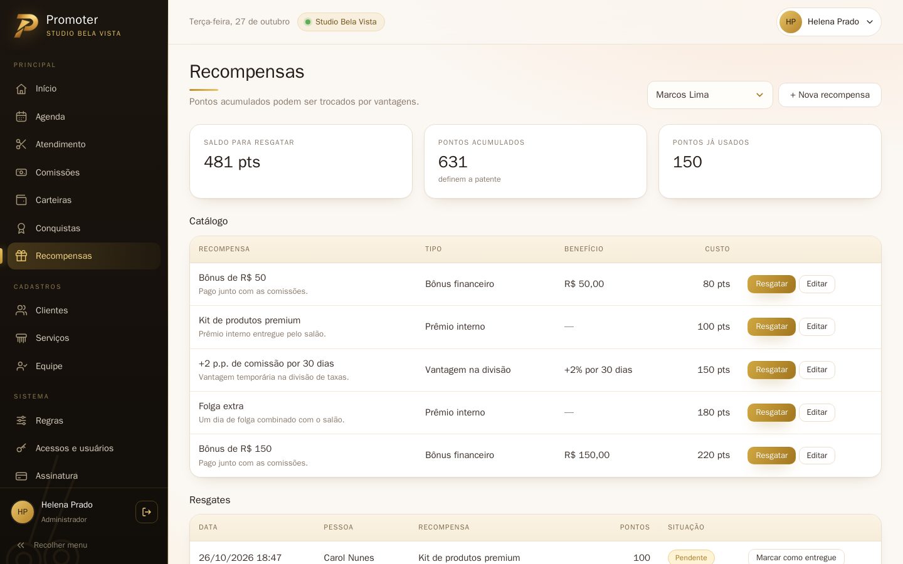Image resolution: width=903 pixels, height=564 pixels.
Task: Click the Serviços shop icon
Action: pos(21,338)
